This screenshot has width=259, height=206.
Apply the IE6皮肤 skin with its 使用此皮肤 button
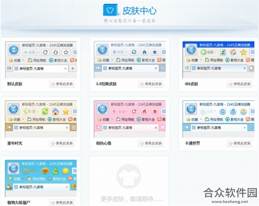point(239,84)
